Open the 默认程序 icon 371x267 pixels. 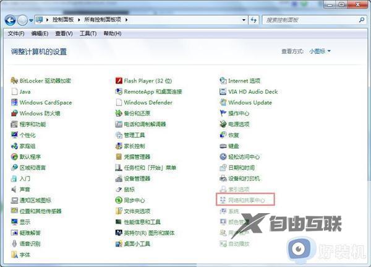14,157
